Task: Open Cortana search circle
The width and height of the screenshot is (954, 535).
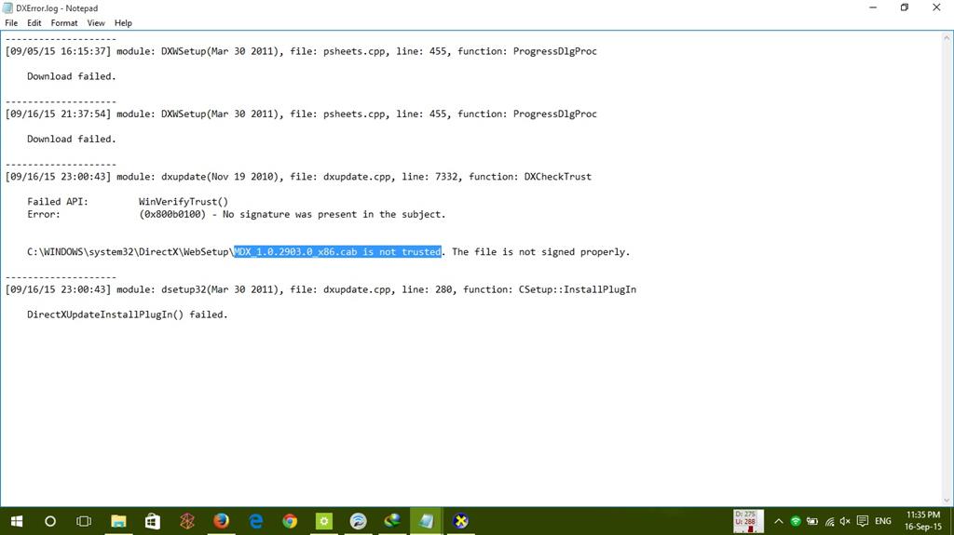Action: click(50, 521)
